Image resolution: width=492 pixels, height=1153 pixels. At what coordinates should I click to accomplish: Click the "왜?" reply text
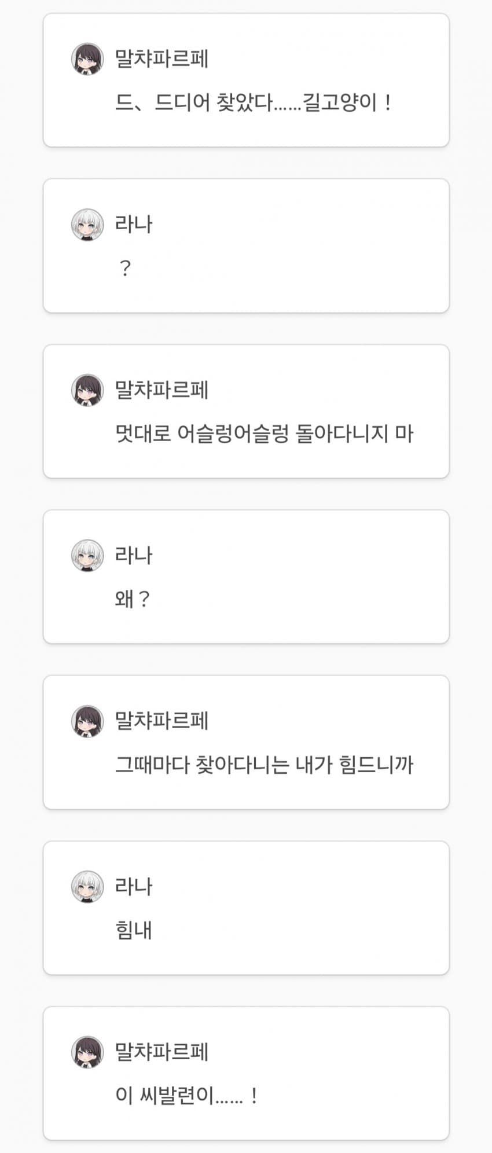[133, 599]
